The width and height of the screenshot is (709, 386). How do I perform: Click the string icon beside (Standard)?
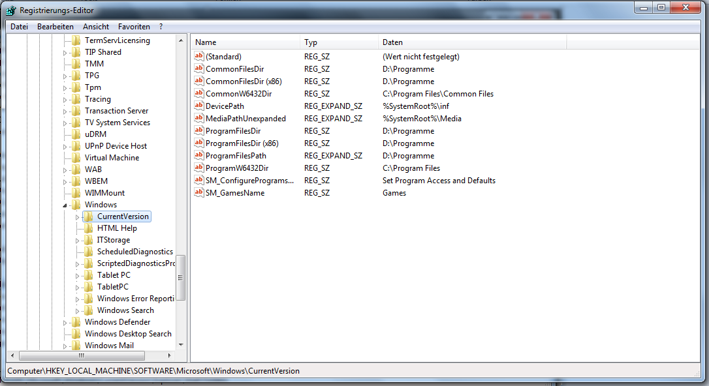199,56
